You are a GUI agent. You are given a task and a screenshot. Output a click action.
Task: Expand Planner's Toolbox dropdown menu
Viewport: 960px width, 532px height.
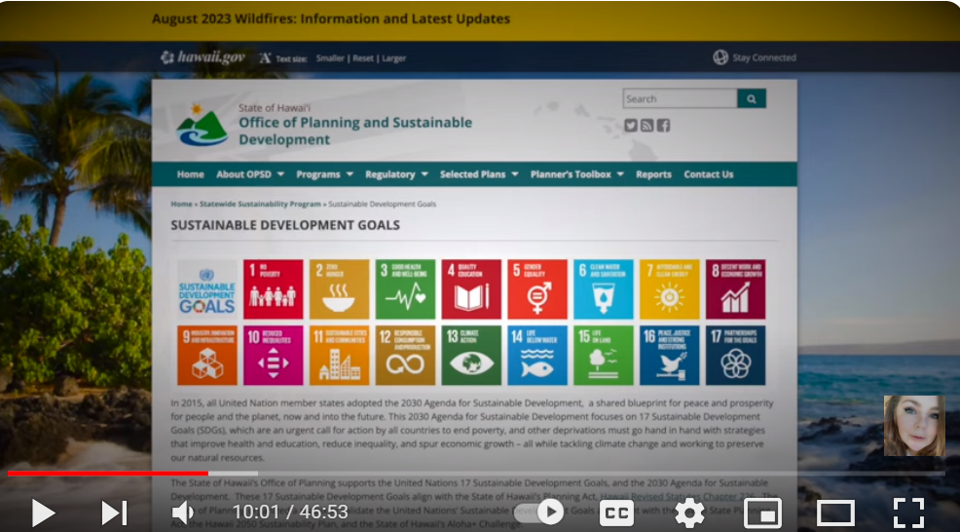[x=576, y=174]
